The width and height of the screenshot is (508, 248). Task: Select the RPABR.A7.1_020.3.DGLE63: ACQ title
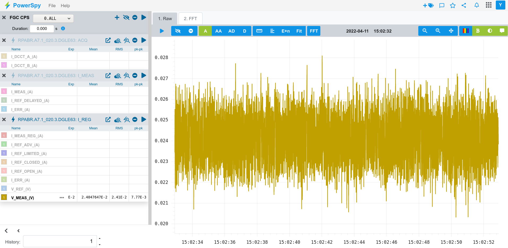tap(53, 40)
